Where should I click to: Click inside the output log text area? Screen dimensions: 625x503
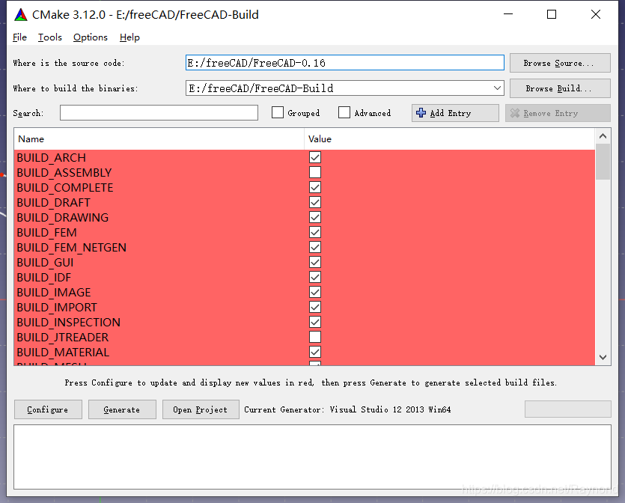[x=313, y=457]
